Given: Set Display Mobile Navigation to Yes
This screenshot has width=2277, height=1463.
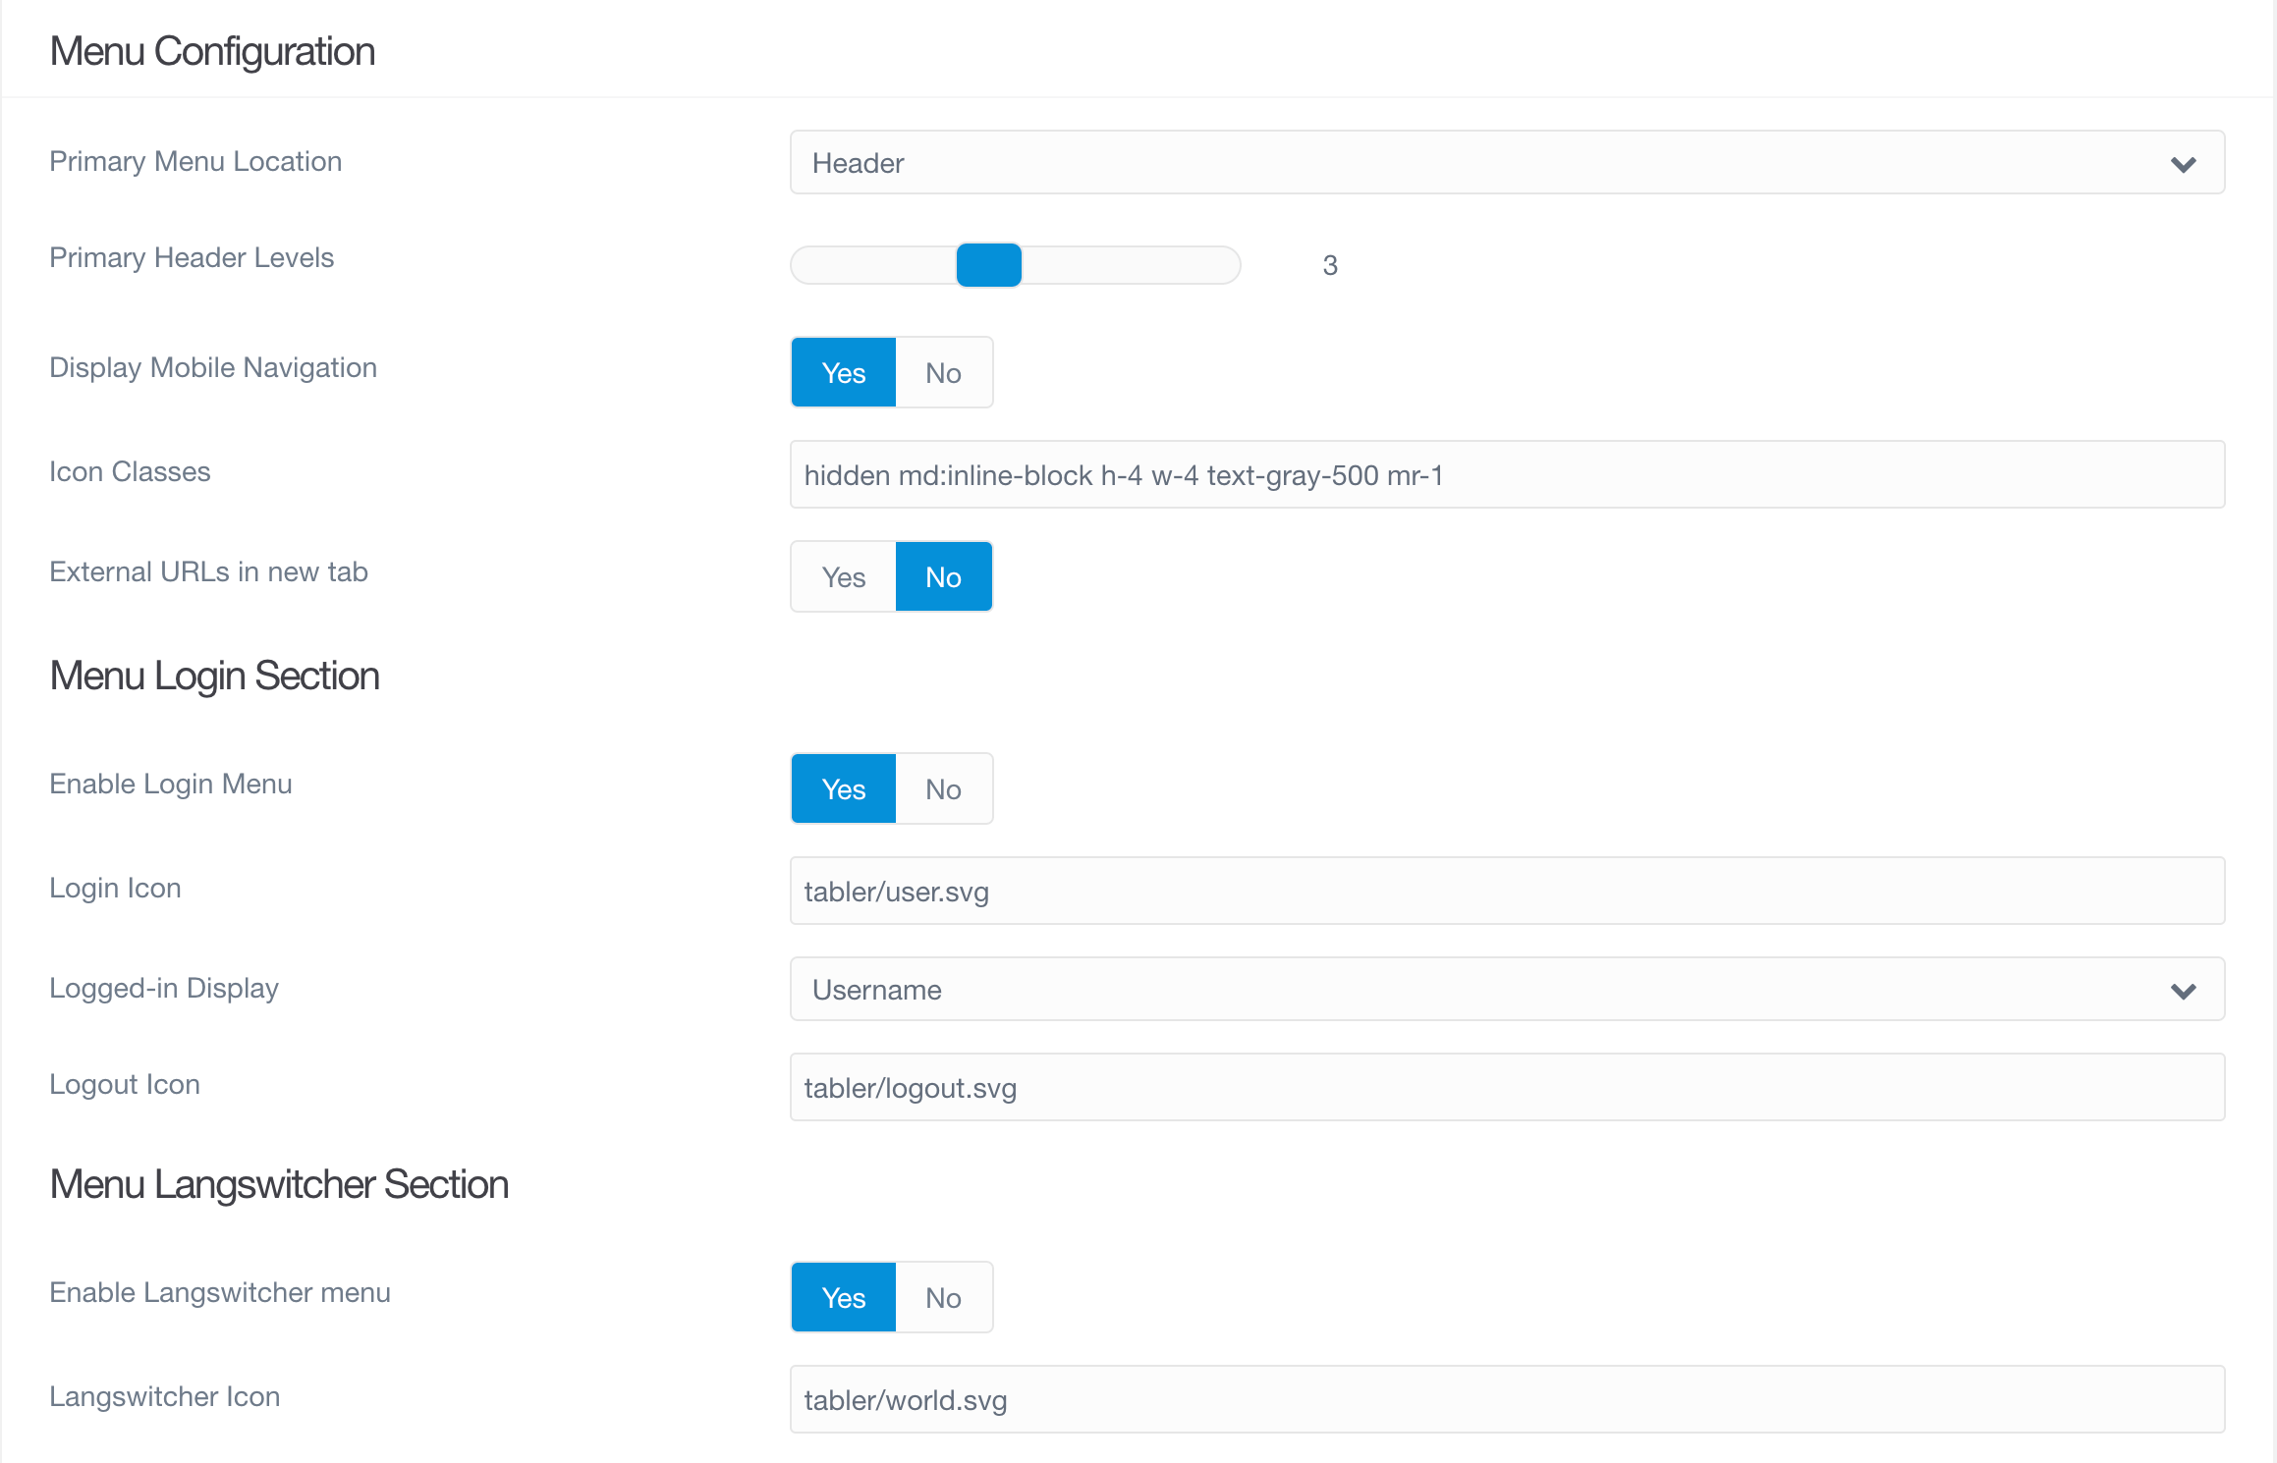Looking at the screenshot, I should (844, 372).
